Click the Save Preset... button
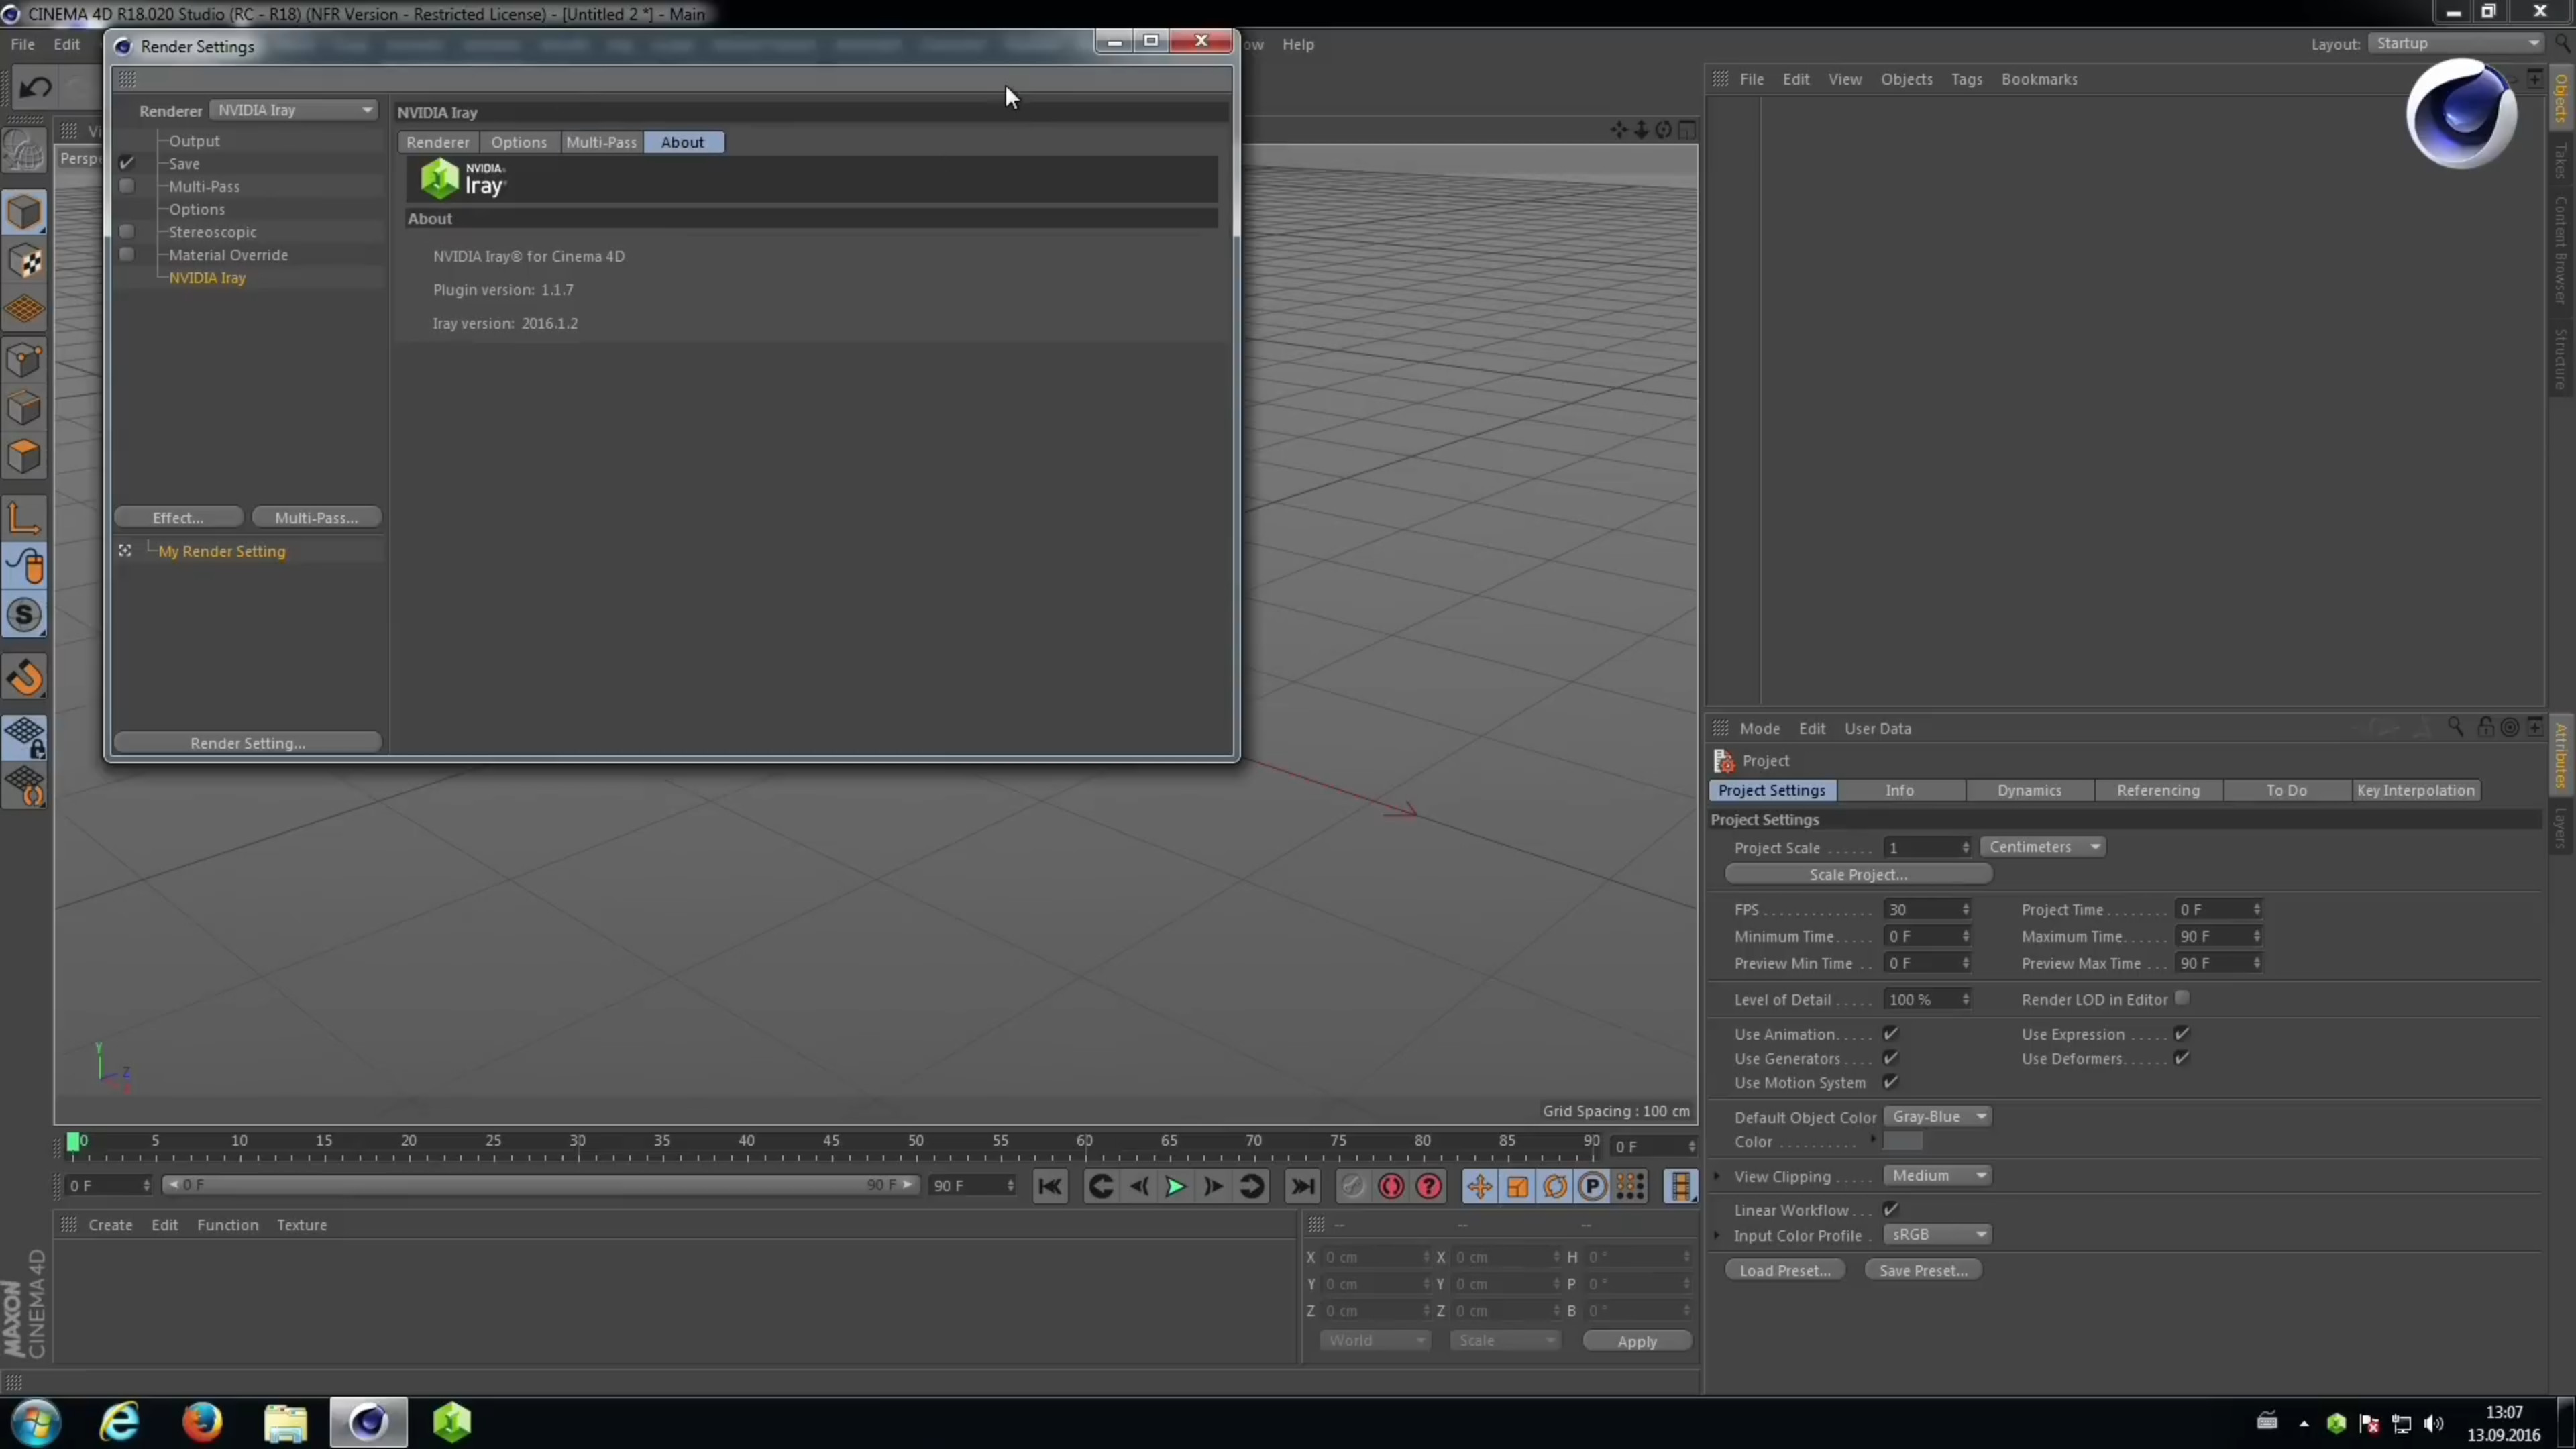Image resolution: width=2576 pixels, height=1449 pixels. pos(1923,1270)
